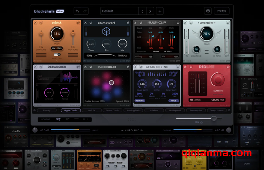
Task: Select the Empty chain preset
Action: point(47,111)
